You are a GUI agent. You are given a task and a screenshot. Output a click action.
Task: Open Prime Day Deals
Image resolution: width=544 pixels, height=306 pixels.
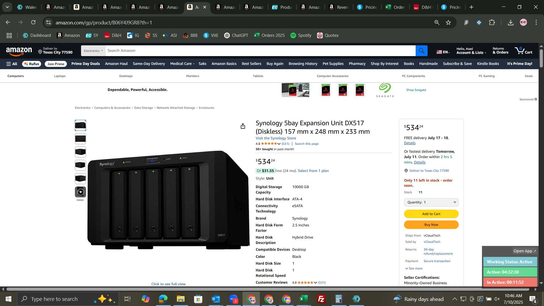86,64
